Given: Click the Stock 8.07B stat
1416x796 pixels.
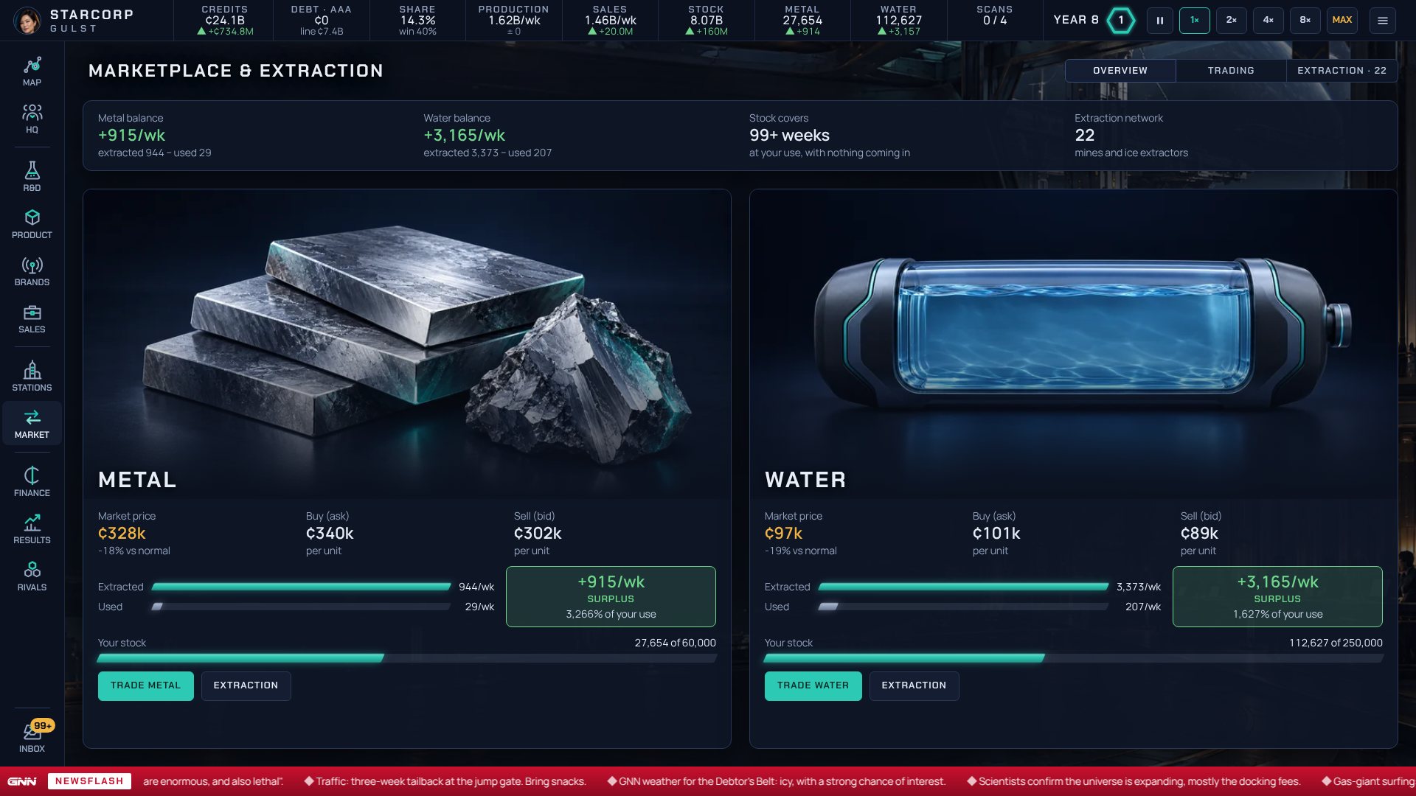Looking at the screenshot, I should point(706,21).
